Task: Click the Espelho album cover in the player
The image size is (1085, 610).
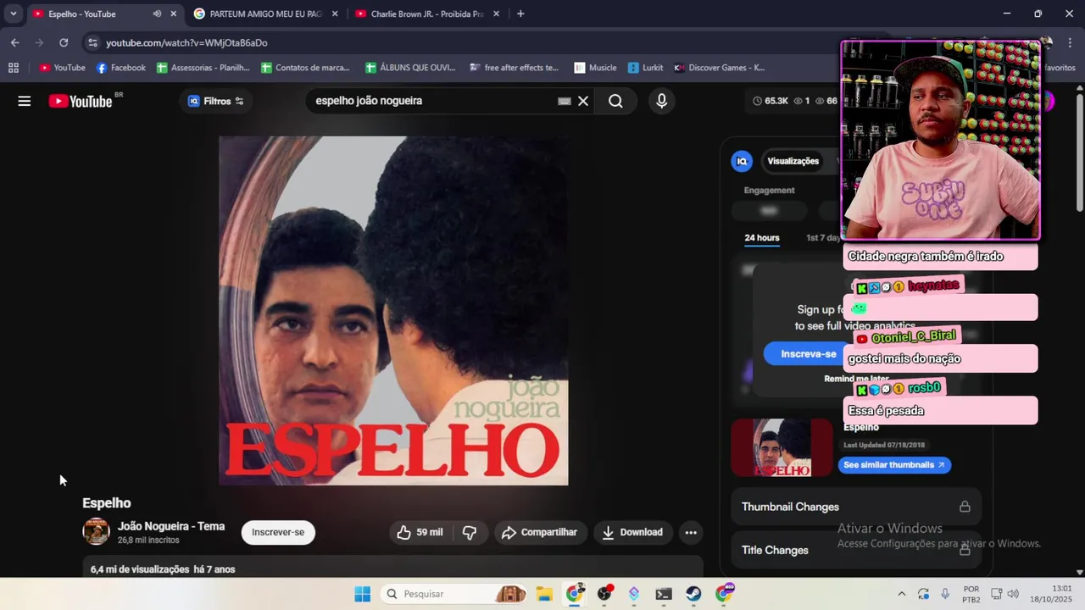Action: (x=393, y=311)
